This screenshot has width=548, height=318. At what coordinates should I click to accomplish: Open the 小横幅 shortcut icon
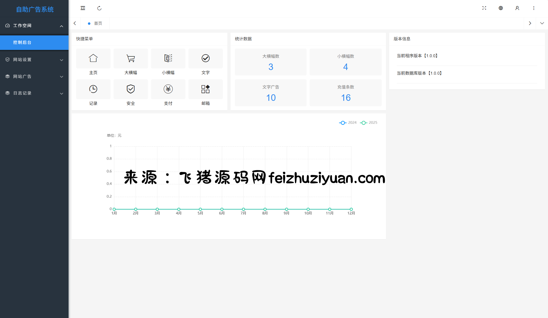(168, 58)
